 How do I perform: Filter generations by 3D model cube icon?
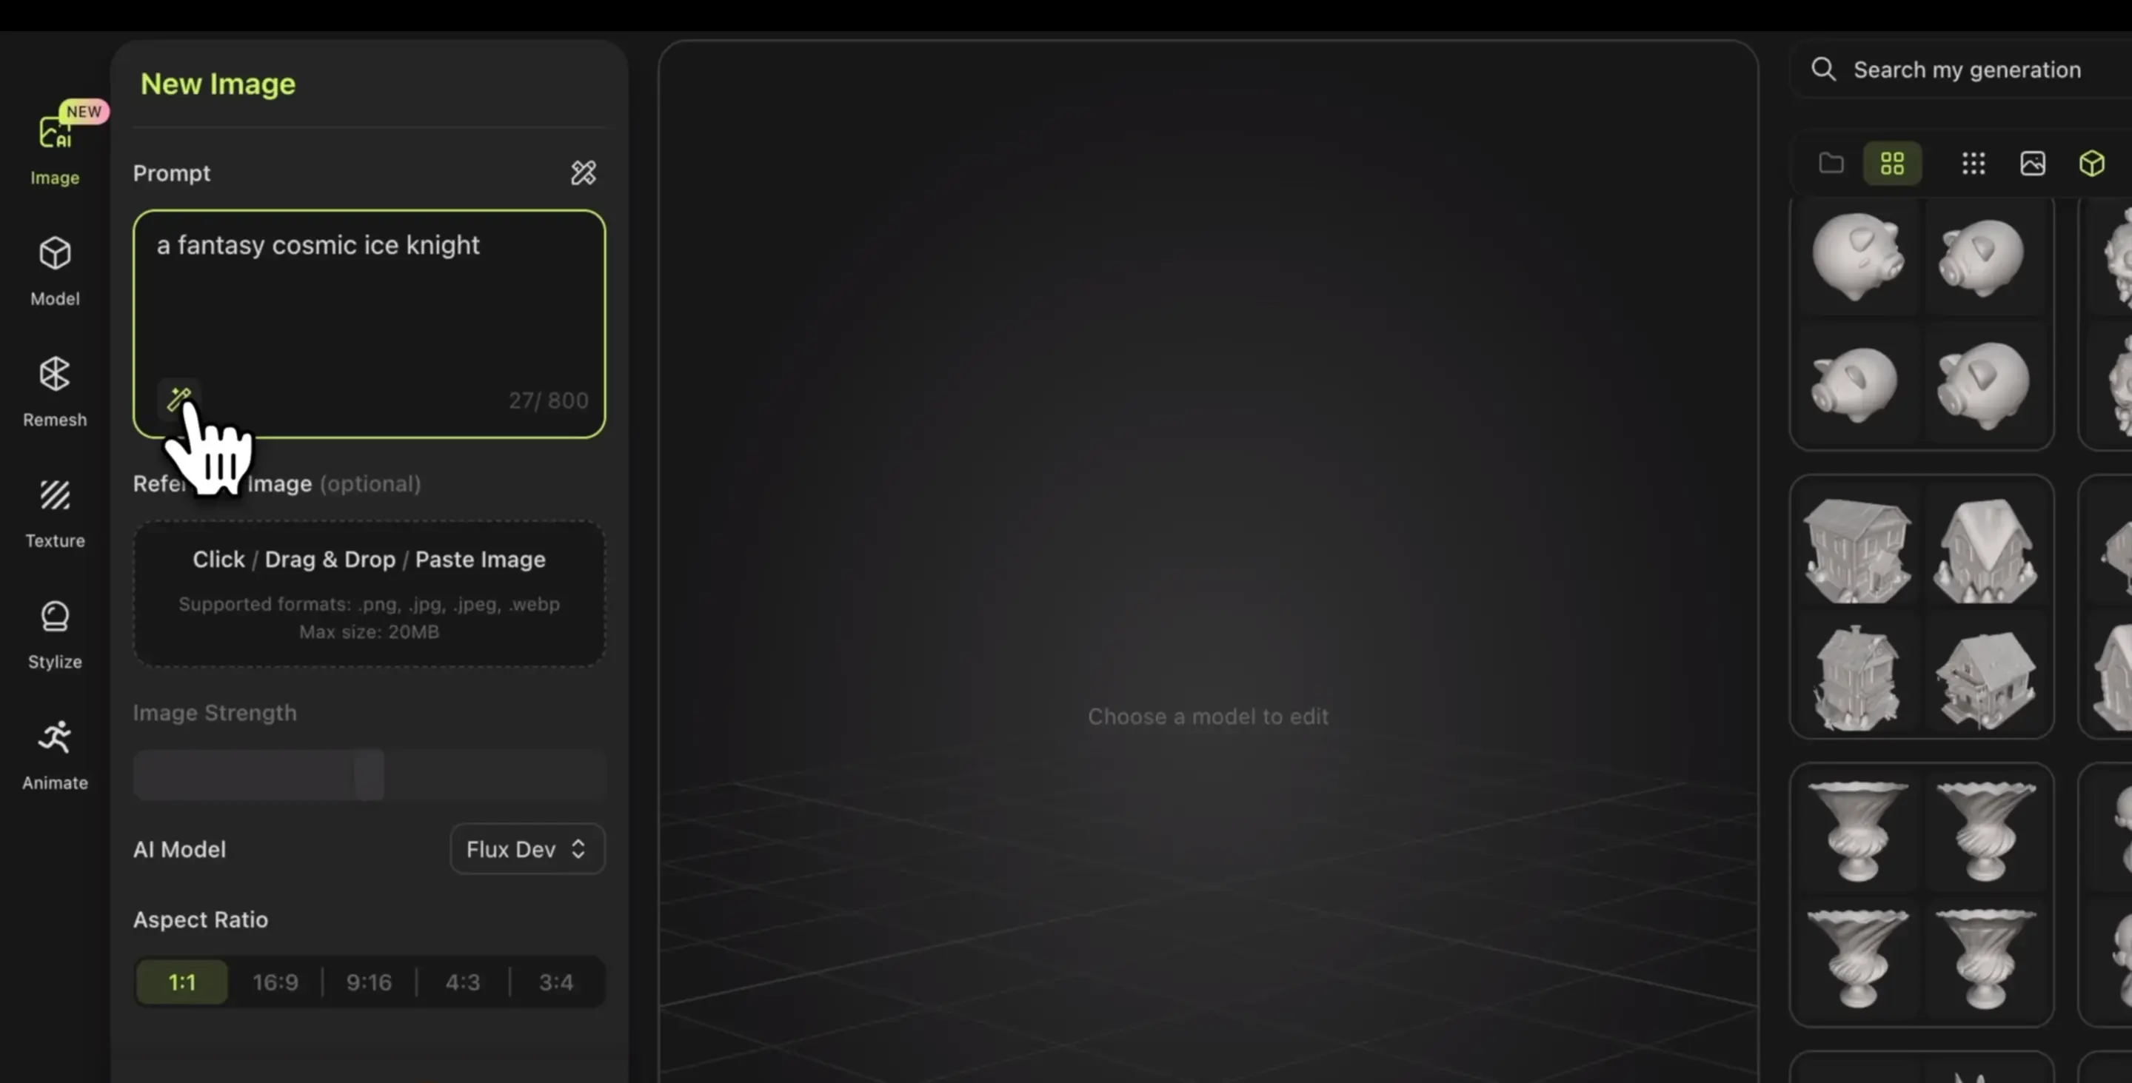click(2091, 163)
